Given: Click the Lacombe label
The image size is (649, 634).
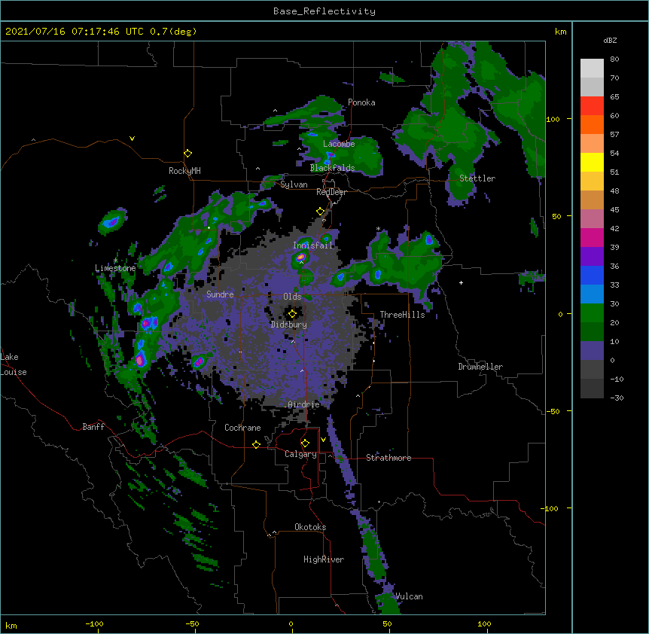Looking at the screenshot, I should [x=339, y=144].
